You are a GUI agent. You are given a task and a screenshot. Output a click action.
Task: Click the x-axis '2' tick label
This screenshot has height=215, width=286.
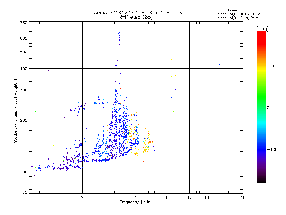pos(82,197)
